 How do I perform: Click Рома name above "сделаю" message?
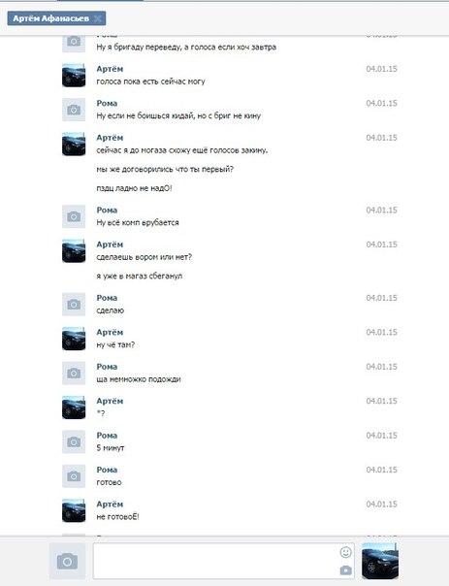(x=107, y=298)
